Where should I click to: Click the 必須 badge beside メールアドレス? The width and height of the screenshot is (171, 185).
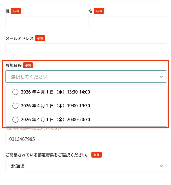point(40,38)
